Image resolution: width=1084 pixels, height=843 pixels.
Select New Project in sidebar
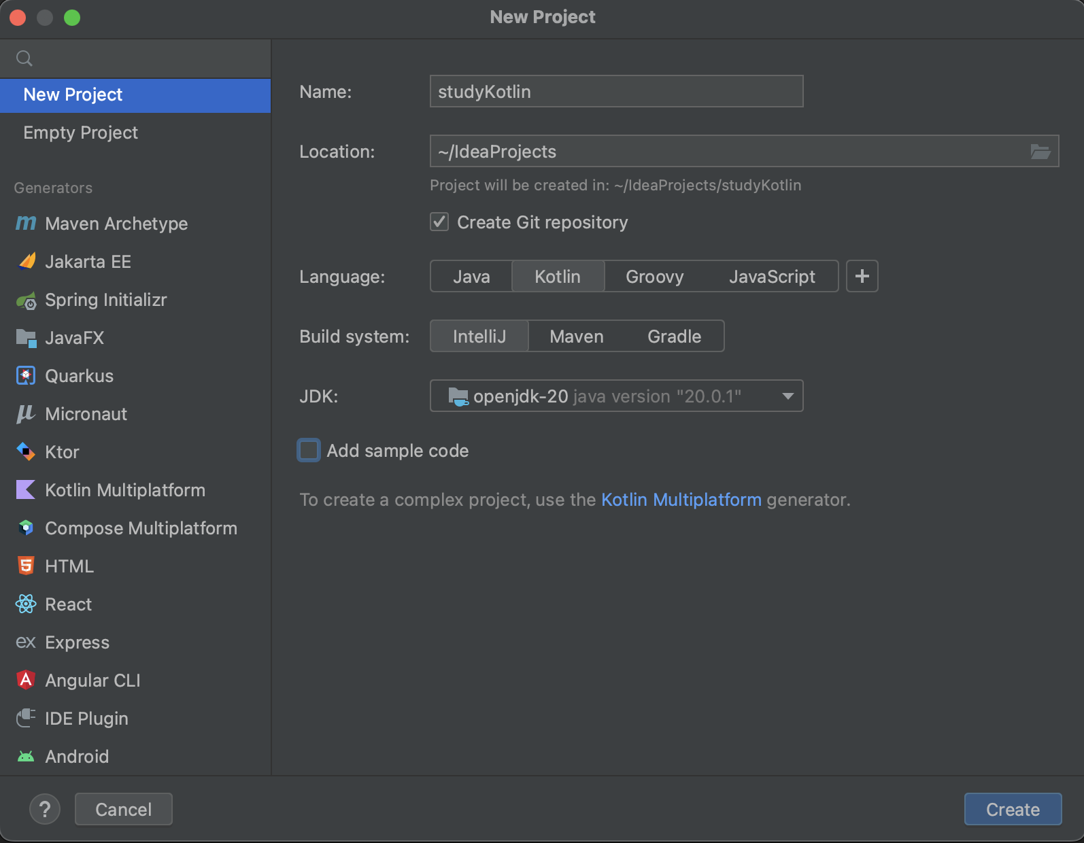(135, 94)
